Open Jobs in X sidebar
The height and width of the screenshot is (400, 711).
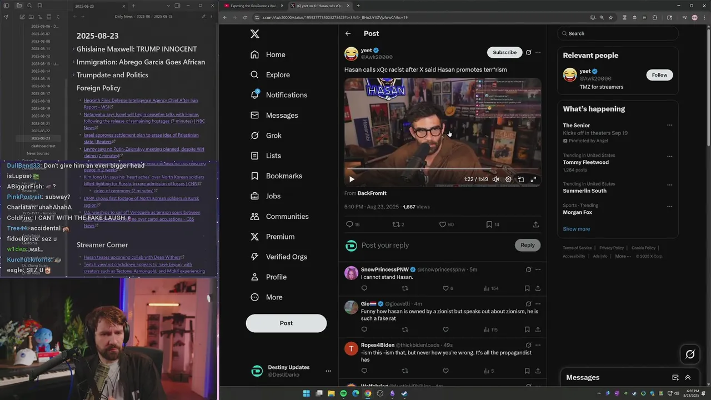point(265,196)
